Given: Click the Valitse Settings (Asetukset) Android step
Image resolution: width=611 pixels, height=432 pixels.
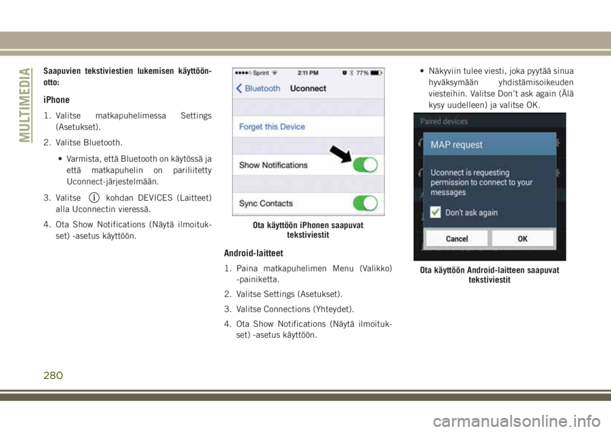Looking at the screenshot, I should pyautogui.click(x=283, y=294).
